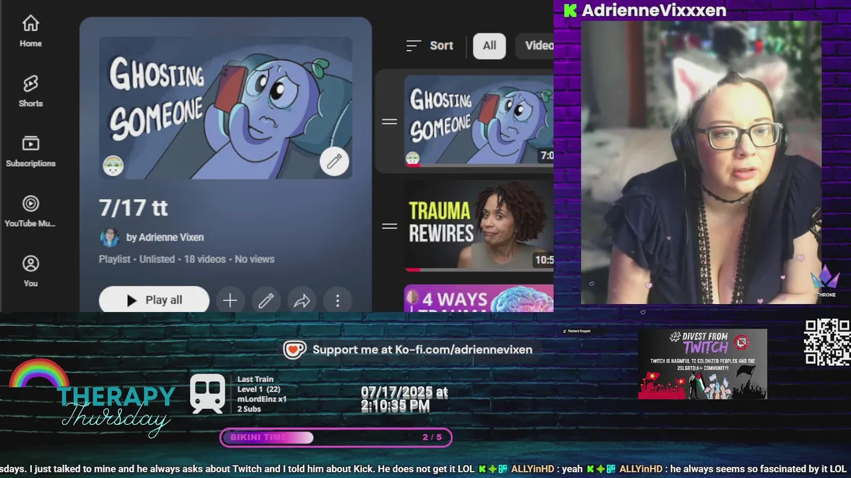Open Shorts in the sidebar
The width and height of the screenshot is (851, 478).
coord(31,92)
